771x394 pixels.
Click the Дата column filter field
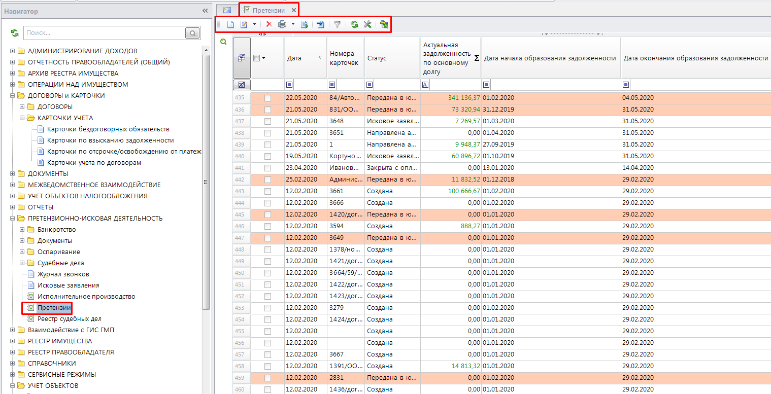tap(310, 85)
